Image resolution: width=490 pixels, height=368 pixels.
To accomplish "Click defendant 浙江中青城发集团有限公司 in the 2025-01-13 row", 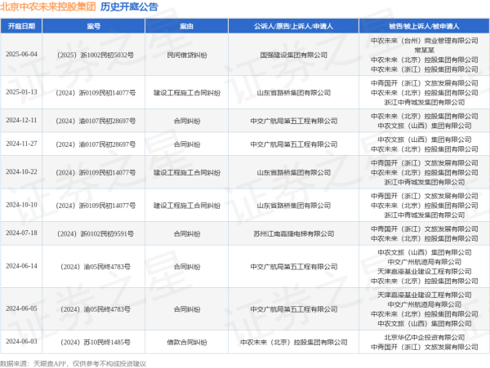I will [424, 102].
